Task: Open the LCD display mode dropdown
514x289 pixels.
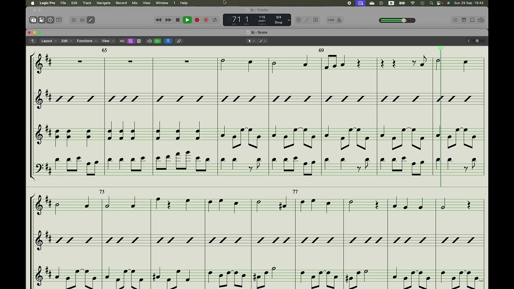Action: click(288, 20)
